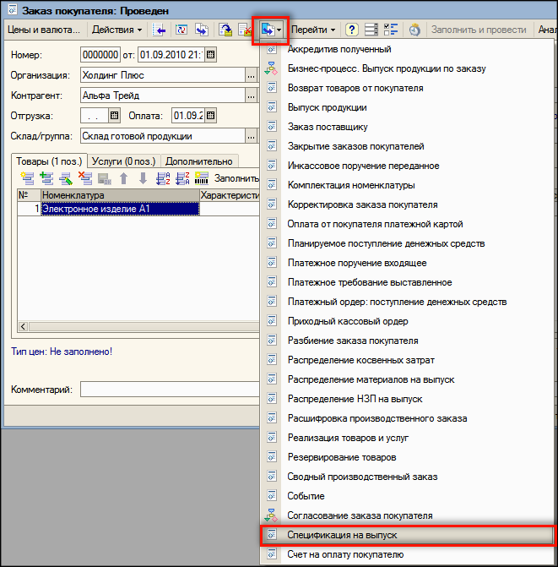
Task: Select 'Комплектация номенклатуры' menu item
Action: pos(408,185)
